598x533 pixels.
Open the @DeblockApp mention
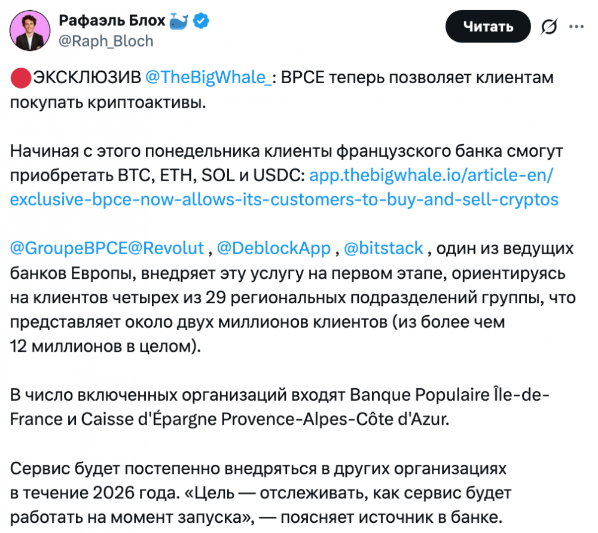[x=273, y=248]
